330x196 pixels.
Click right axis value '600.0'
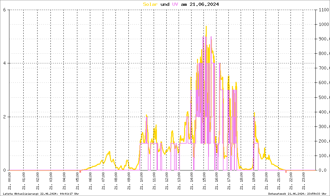pyautogui.click(x=324, y=83)
